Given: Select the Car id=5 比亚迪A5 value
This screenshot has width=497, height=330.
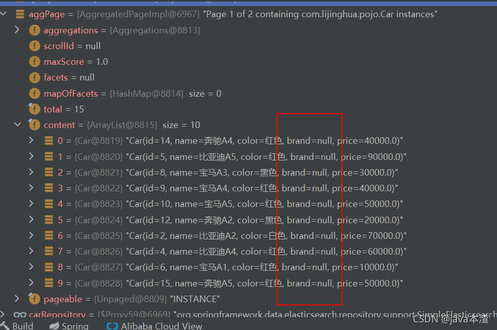Looking at the screenshot, I should click(x=266, y=157).
